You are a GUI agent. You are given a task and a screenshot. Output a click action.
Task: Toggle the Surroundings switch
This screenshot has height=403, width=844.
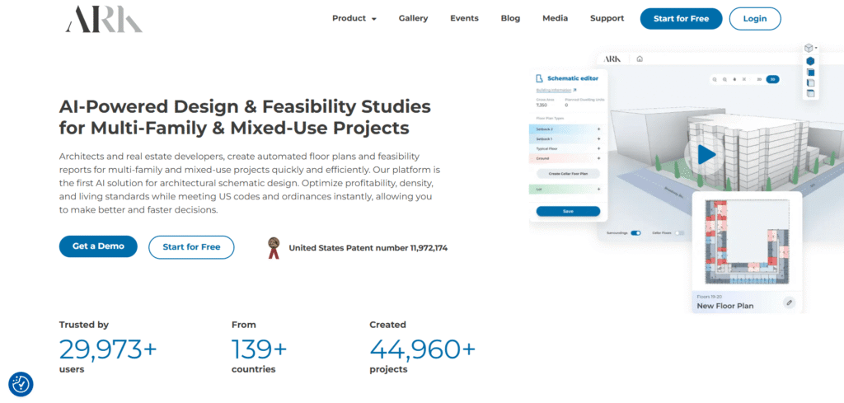pos(635,233)
